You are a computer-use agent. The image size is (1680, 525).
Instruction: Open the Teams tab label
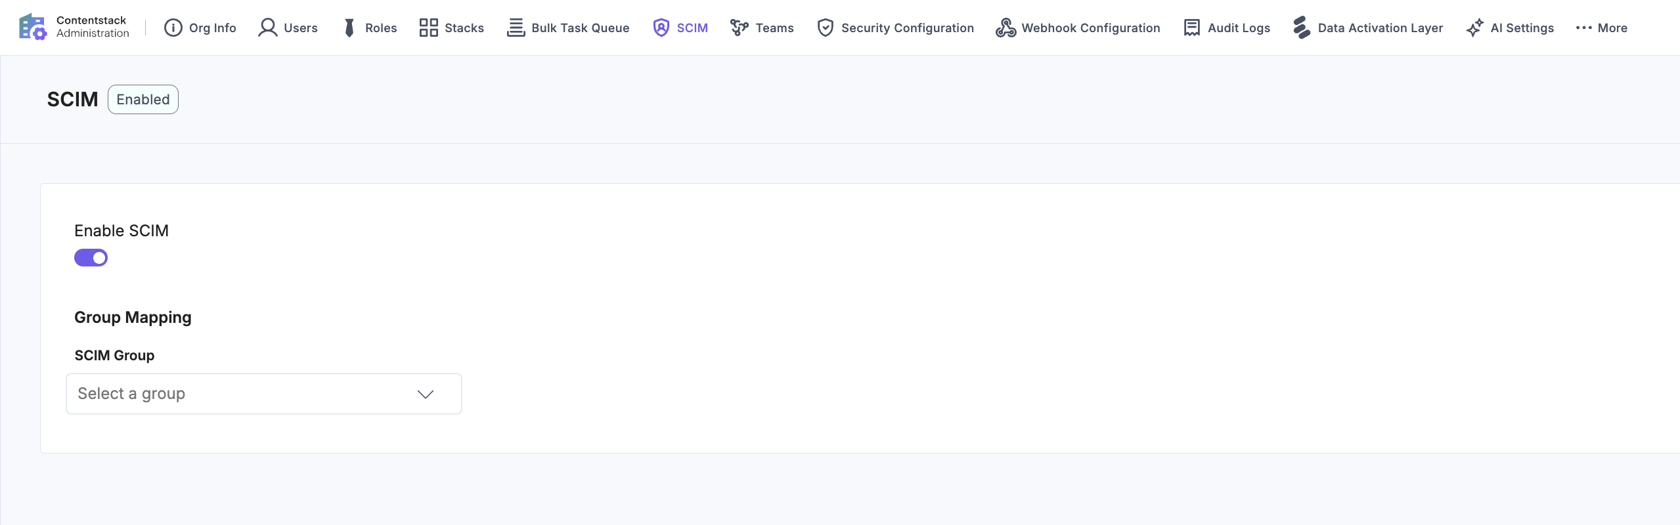(x=775, y=28)
